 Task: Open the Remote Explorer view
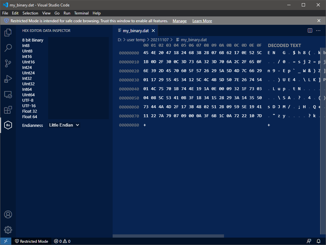pyautogui.click(x=8, y=95)
